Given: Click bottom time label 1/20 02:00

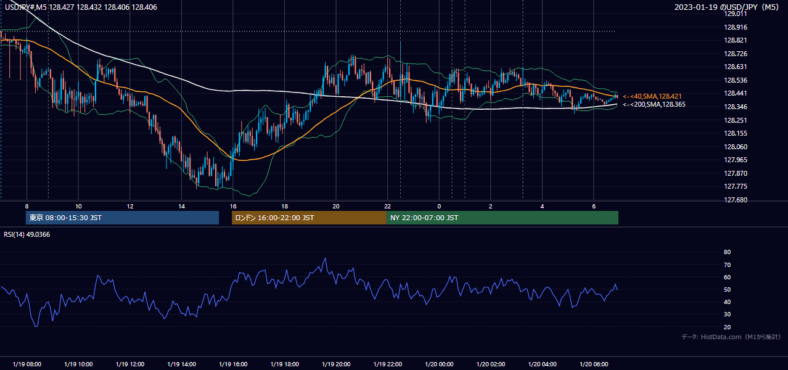Looking at the screenshot, I should point(491,364).
